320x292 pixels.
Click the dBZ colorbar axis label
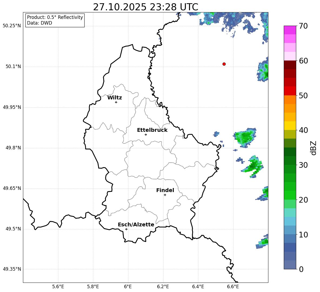pyautogui.click(x=313, y=148)
